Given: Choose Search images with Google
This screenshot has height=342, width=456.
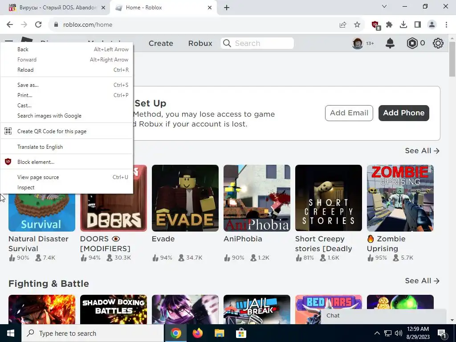Looking at the screenshot, I should [x=67, y=116].
